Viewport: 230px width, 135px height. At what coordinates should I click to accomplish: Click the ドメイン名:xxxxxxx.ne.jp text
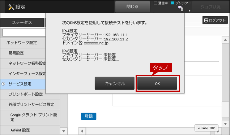[x=85, y=43]
